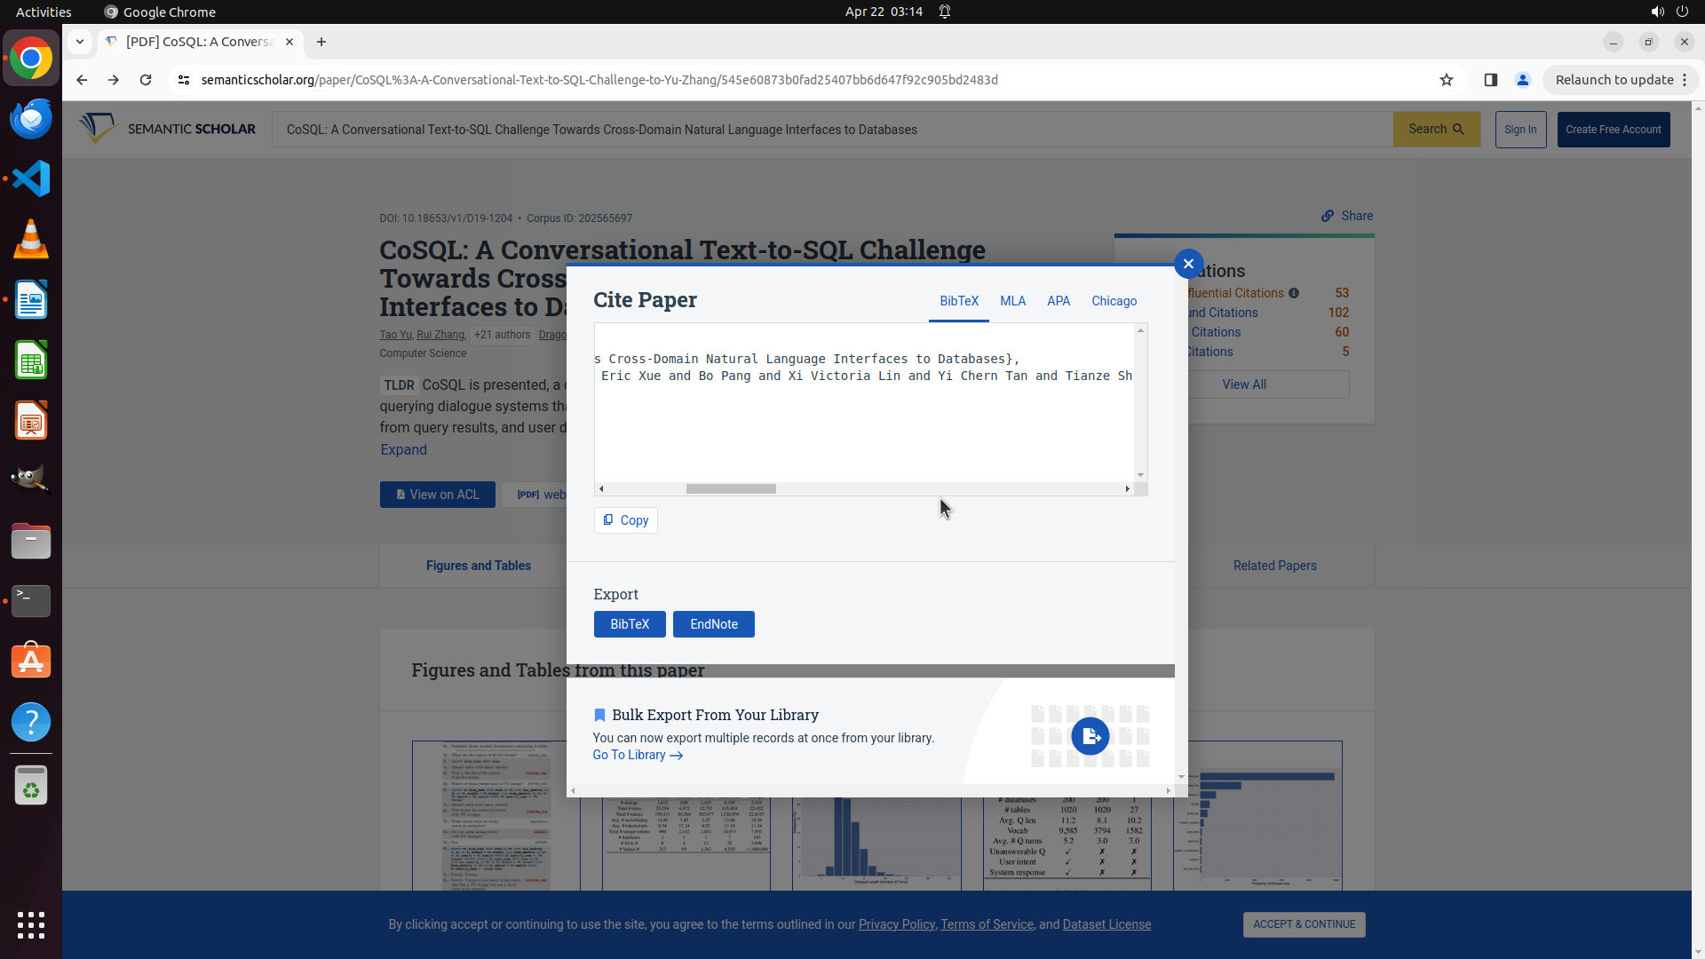This screenshot has width=1705, height=959.
Task: Switch to the MLA citation tab
Action: pyautogui.click(x=1012, y=301)
